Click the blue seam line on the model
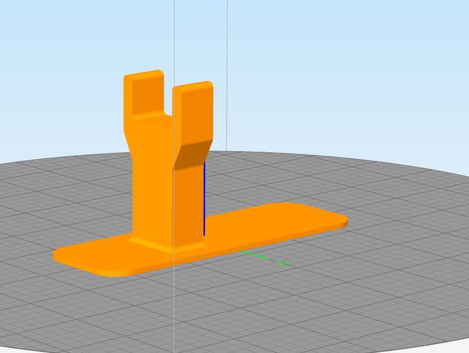Viewport: 469px width, 353px height. point(205,199)
